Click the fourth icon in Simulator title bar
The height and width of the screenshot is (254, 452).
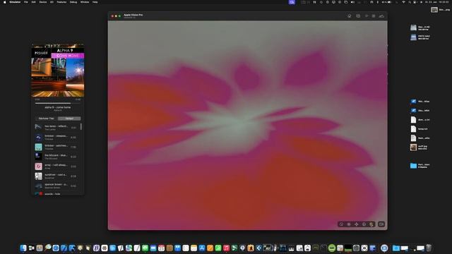[x=374, y=16]
